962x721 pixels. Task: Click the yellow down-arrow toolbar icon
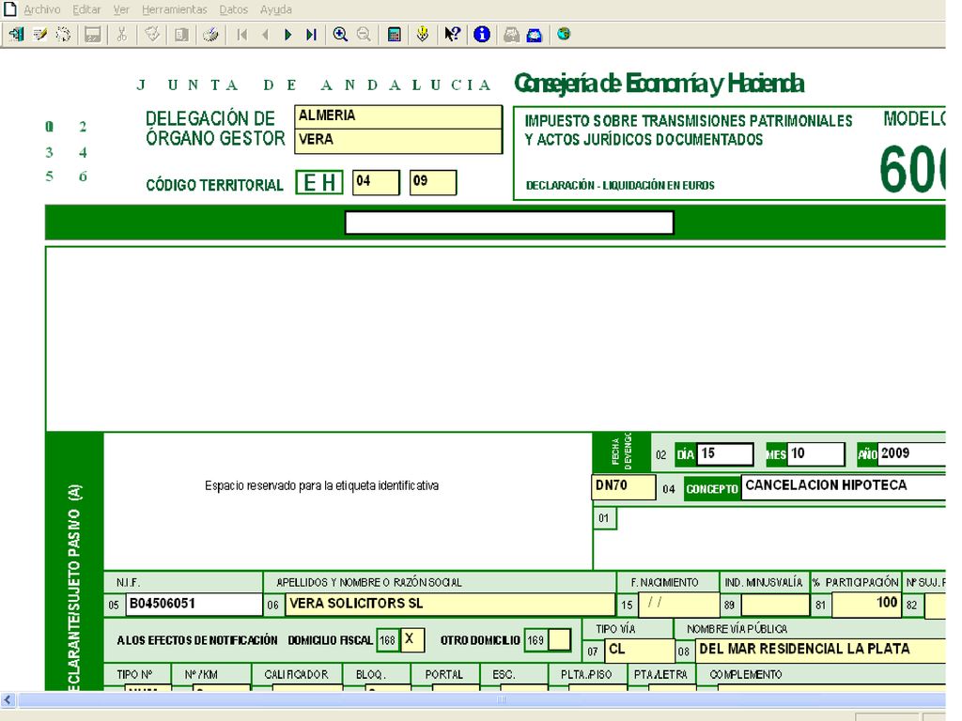coord(422,35)
